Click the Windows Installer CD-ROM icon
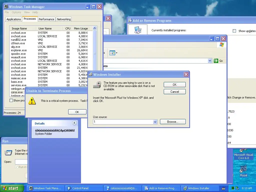The width and height of the screenshot is (256, 192). [x=97, y=84]
